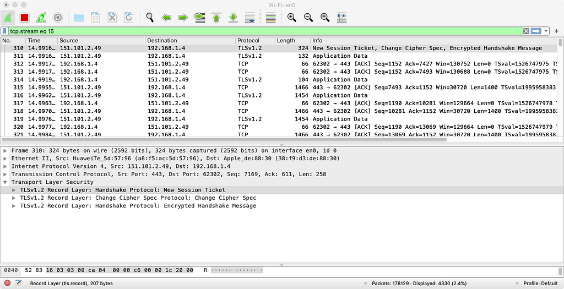This screenshot has height=289, width=564.
Task: Expand Internet Protocol Version 4 section
Action: click(5, 166)
